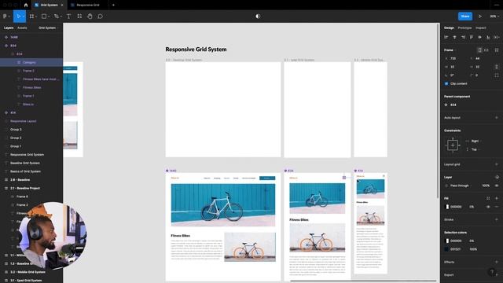Select the Comment tool
The image size is (503, 283).
coord(100,16)
